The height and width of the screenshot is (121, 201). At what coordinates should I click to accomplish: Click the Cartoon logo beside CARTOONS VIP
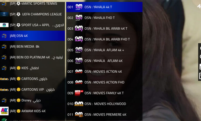(x=4, y=90)
